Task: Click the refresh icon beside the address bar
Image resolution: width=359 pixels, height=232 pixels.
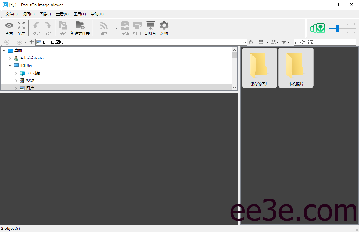Action: click(251, 42)
